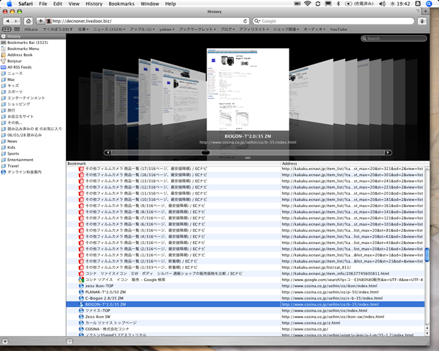Click the Cover Flow right scroll arrow
This screenshot has height=351, width=439.
coord(388,153)
